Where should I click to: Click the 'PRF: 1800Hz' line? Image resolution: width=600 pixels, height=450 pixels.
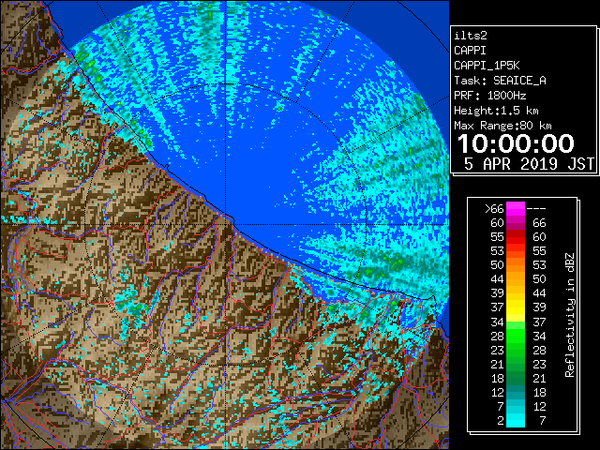click(489, 96)
